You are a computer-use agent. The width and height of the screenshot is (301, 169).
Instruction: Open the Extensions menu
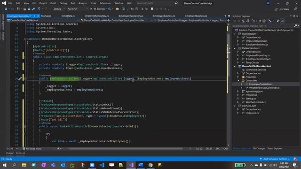[105, 3]
